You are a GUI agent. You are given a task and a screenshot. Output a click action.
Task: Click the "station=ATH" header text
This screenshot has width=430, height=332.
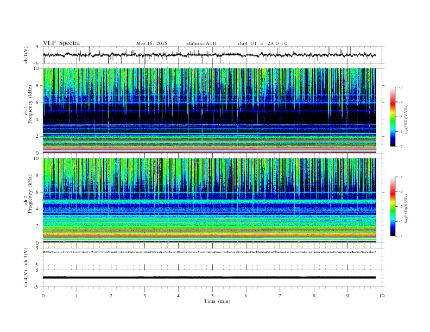click(x=201, y=43)
